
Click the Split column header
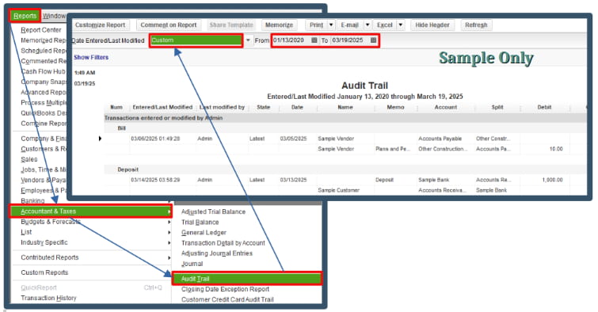point(497,107)
